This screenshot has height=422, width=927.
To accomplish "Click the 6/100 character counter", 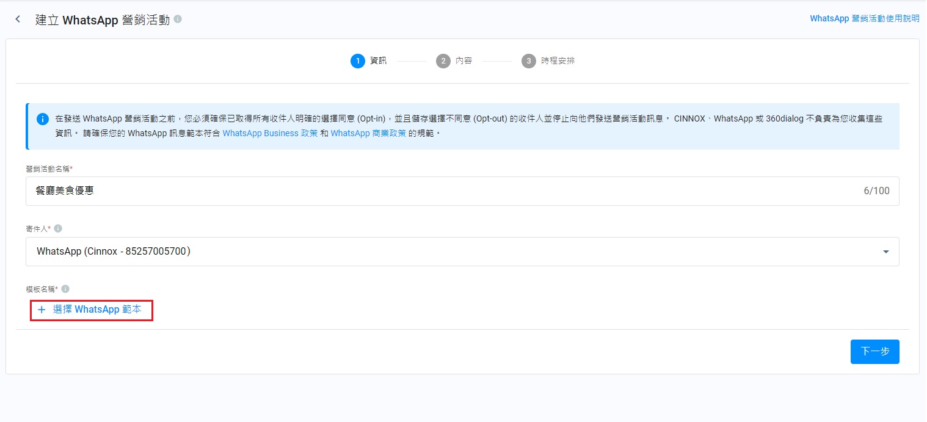I will tap(876, 191).
